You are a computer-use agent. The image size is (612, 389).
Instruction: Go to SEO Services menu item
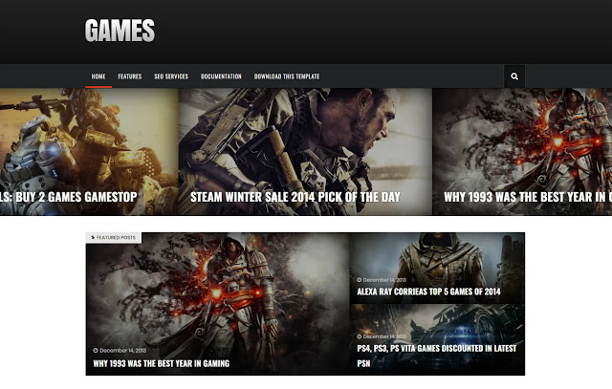[x=171, y=76]
